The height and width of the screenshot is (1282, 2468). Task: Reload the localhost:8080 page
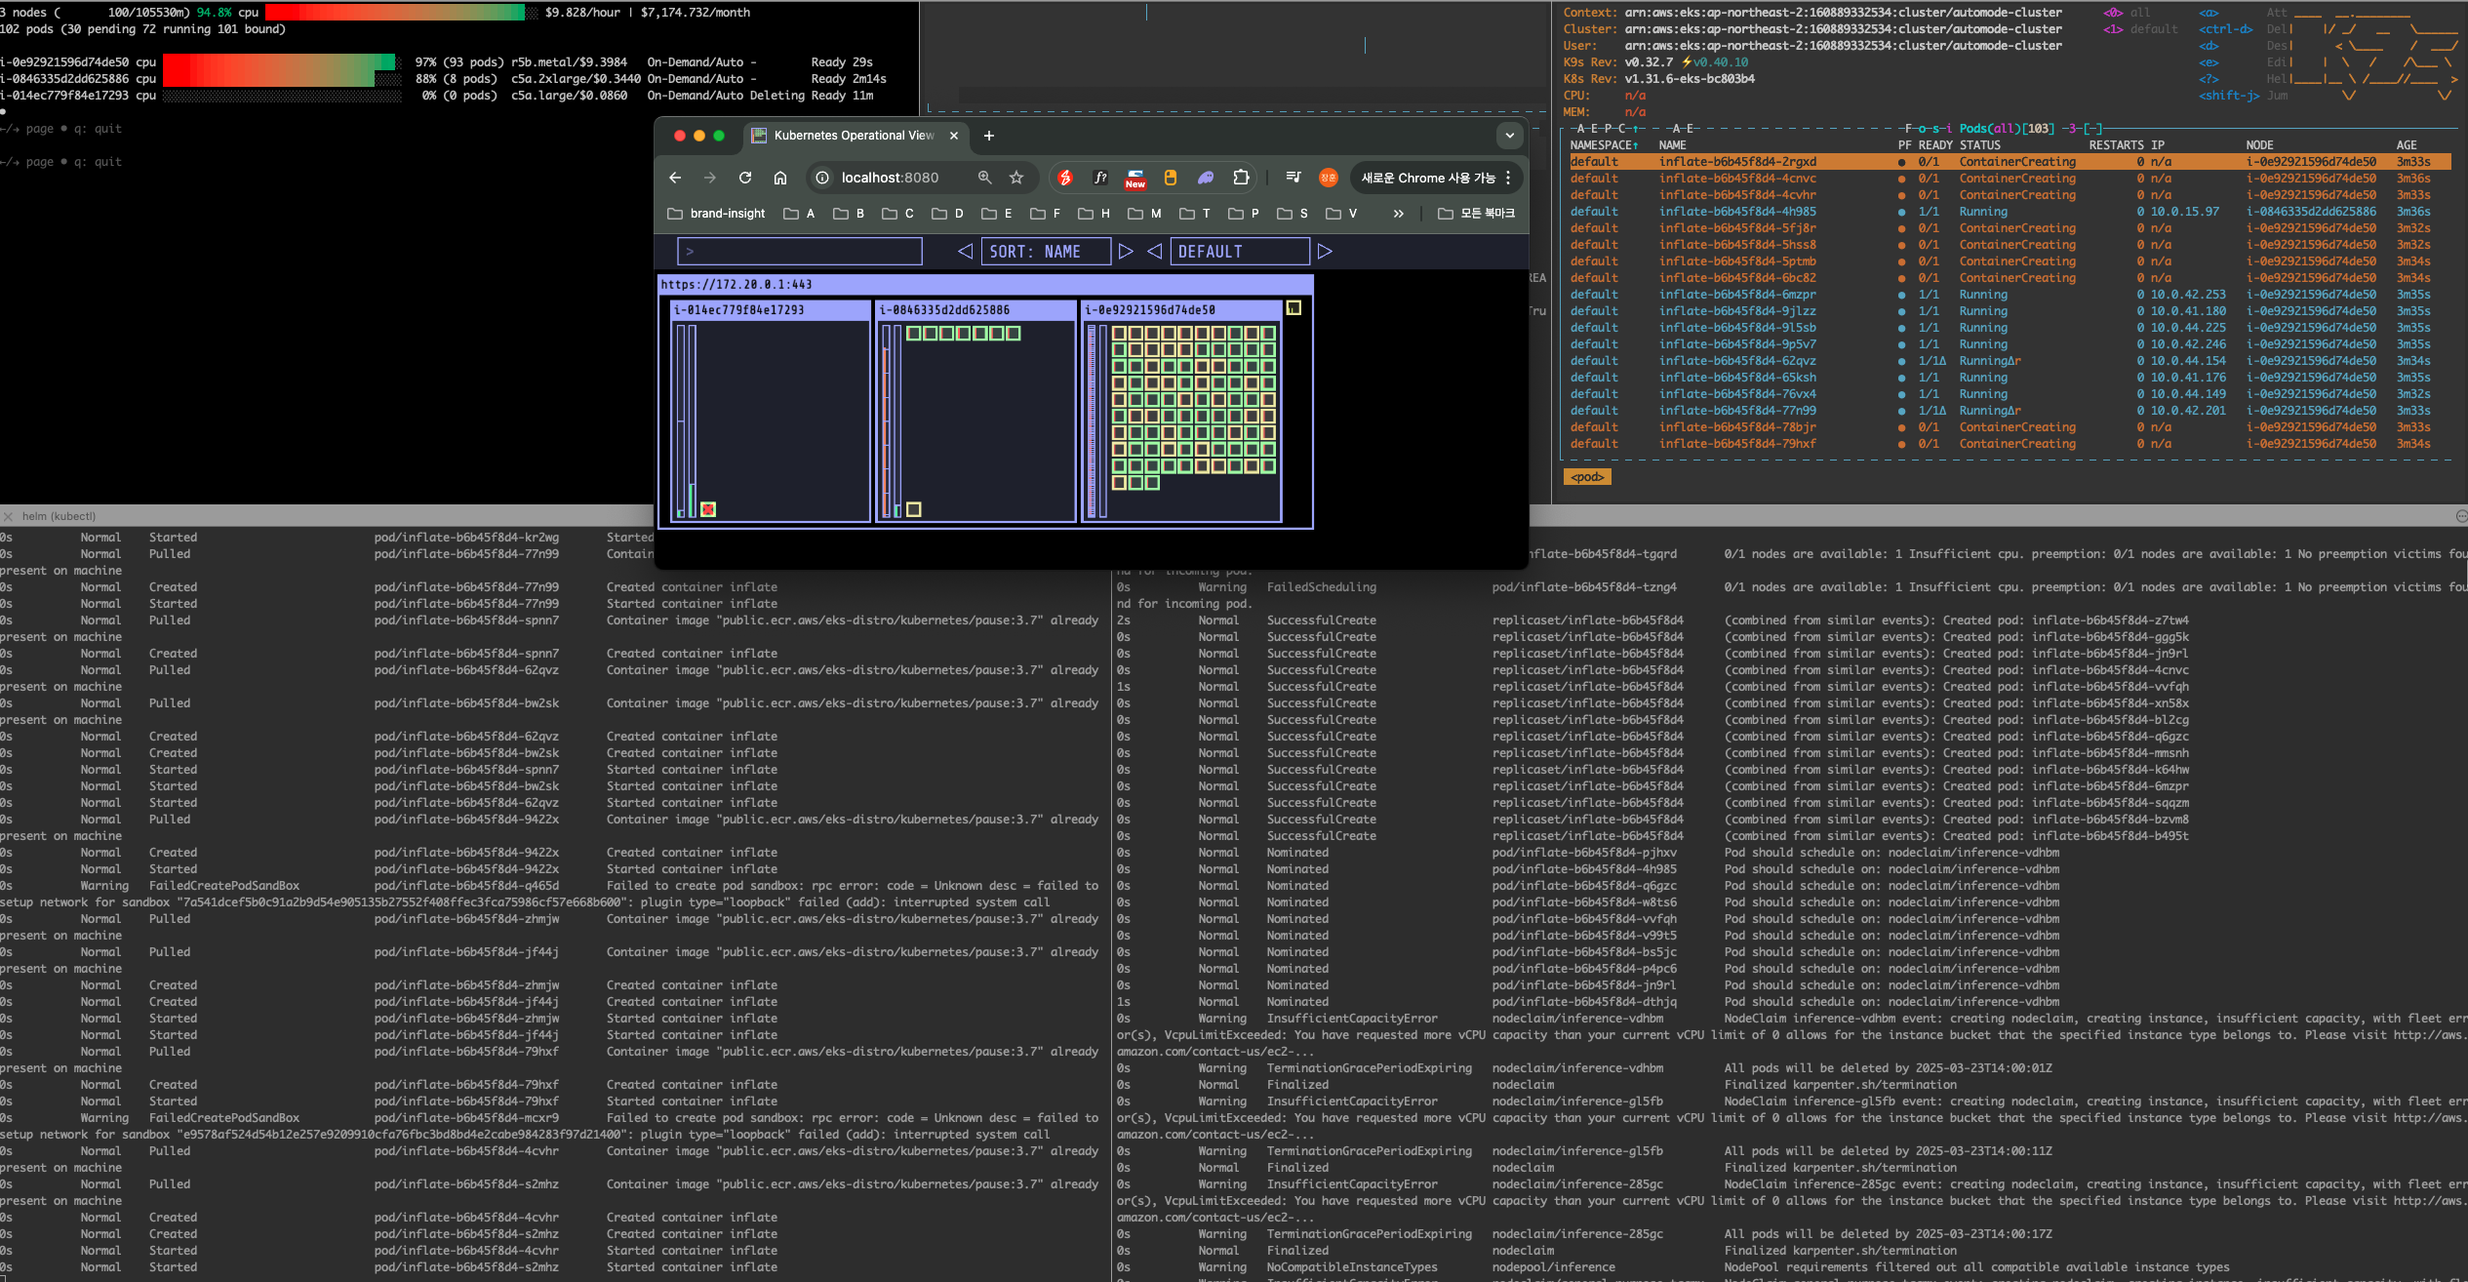point(745,178)
